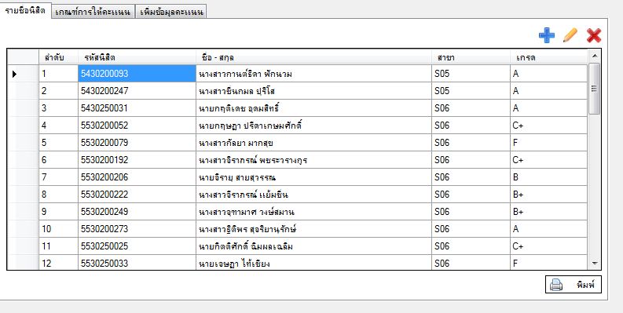Select student ID 5530250025 cell
Viewport: 623px width, 313px height.
[x=137, y=246]
